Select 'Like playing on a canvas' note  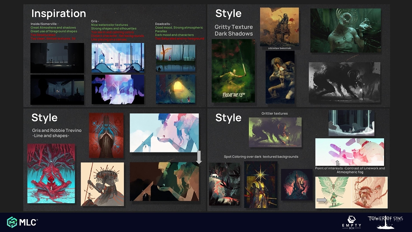tap(109, 40)
